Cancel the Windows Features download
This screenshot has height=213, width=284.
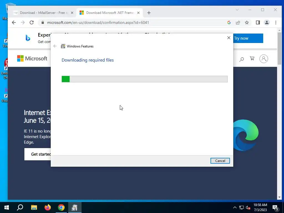point(220,161)
